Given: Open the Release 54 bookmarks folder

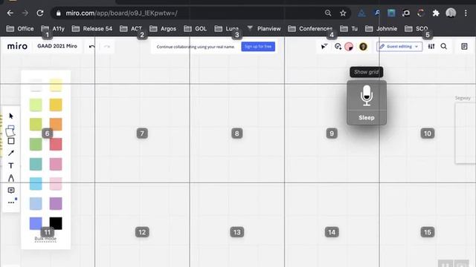Looking at the screenshot, I should coord(92,29).
